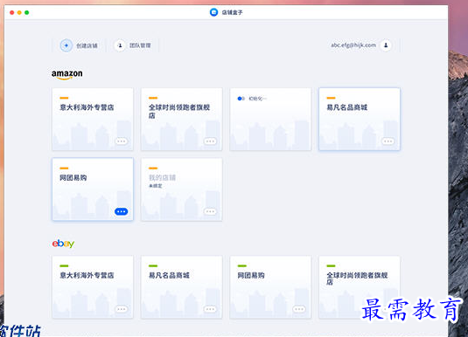Screen dimensions: 468x337
Task: Open more options on Amazon 意大利海外专营店 card
Action: (x=122, y=141)
